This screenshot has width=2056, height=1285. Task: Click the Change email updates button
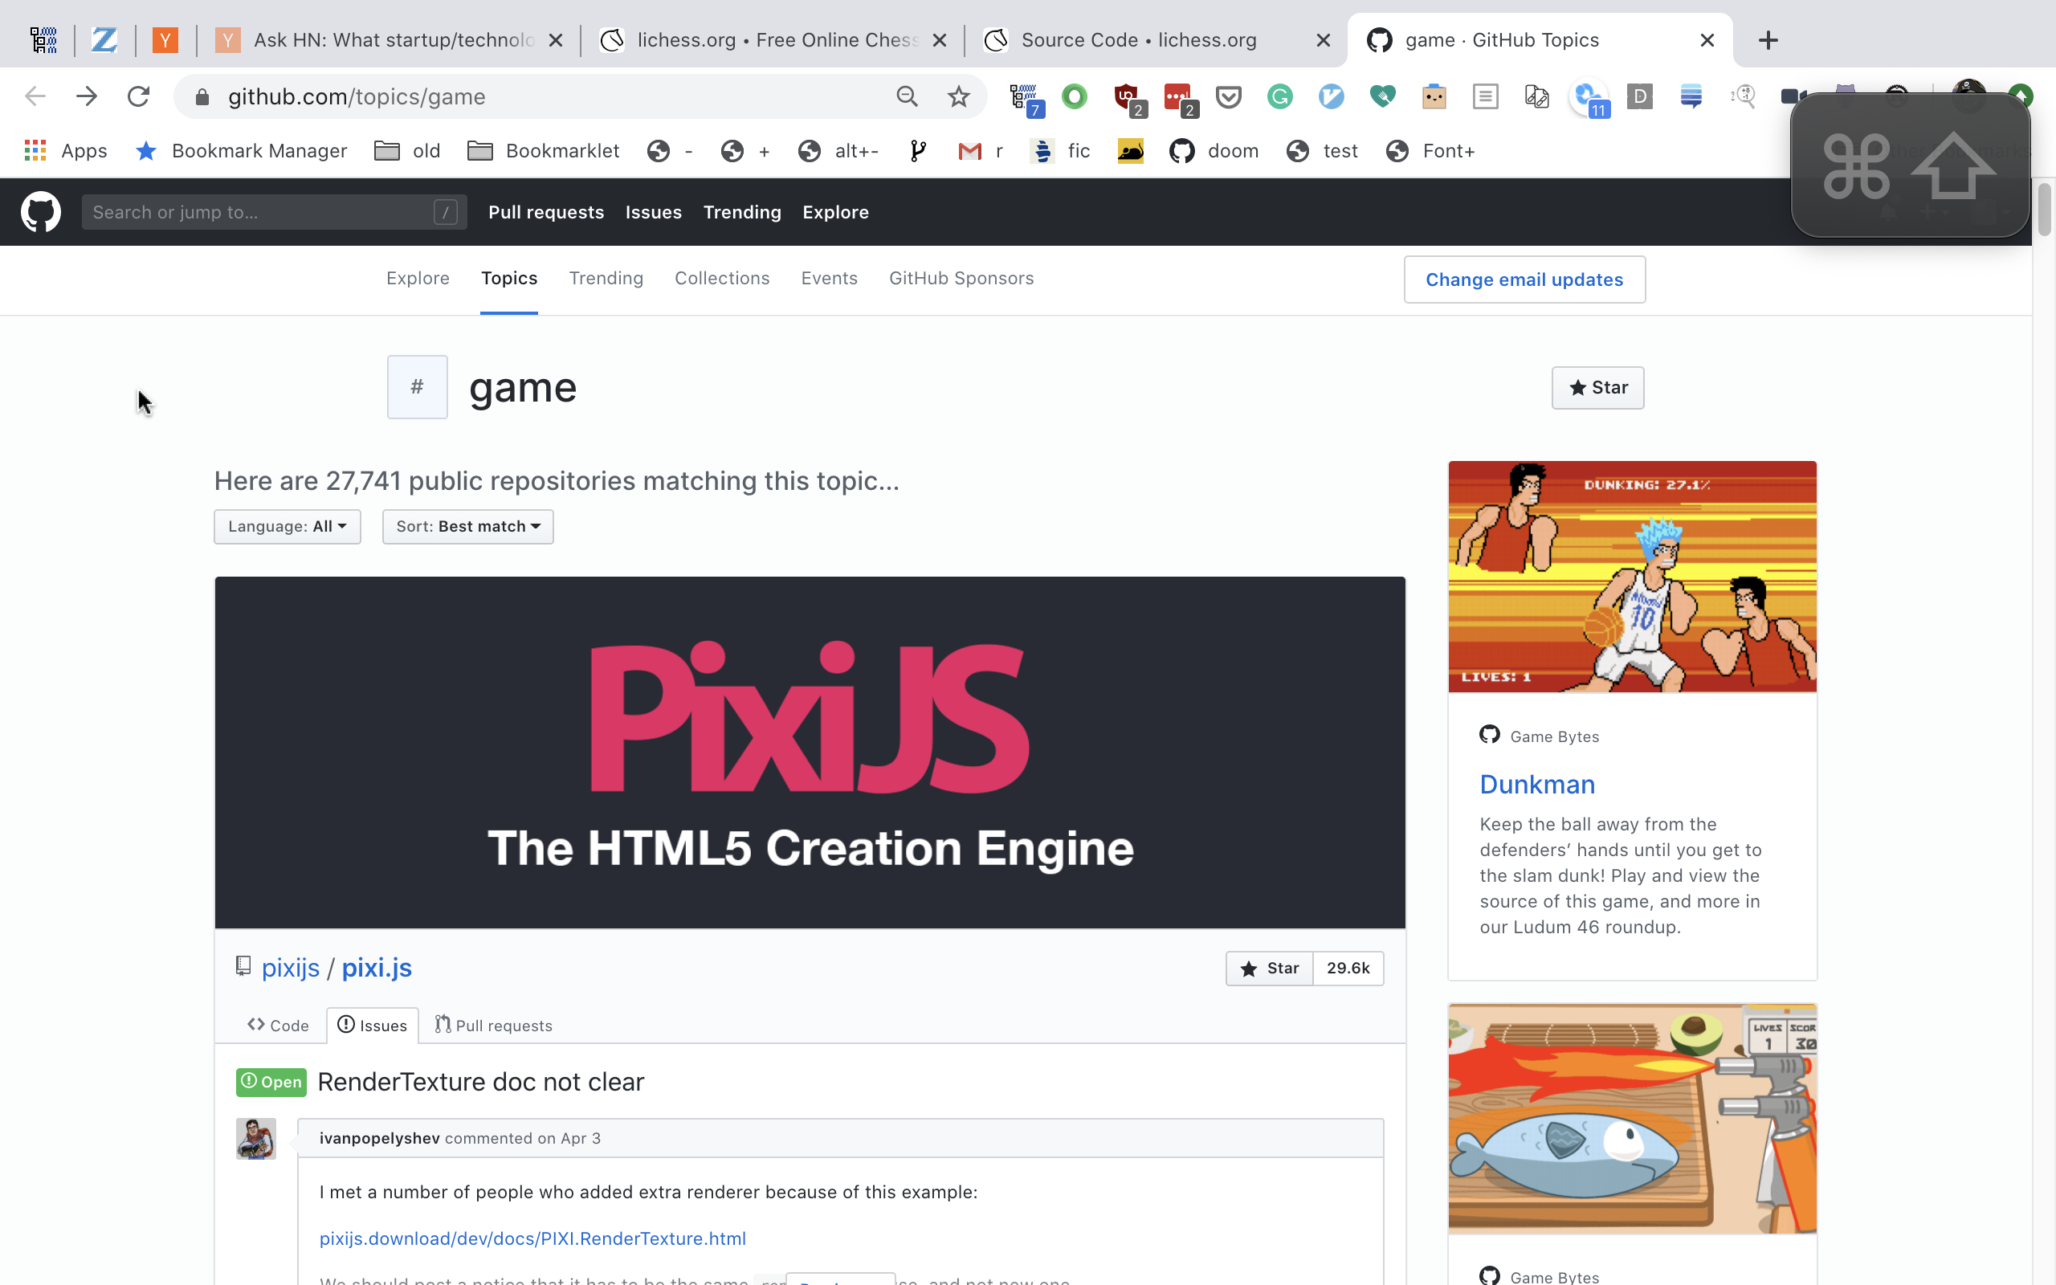1524,279
